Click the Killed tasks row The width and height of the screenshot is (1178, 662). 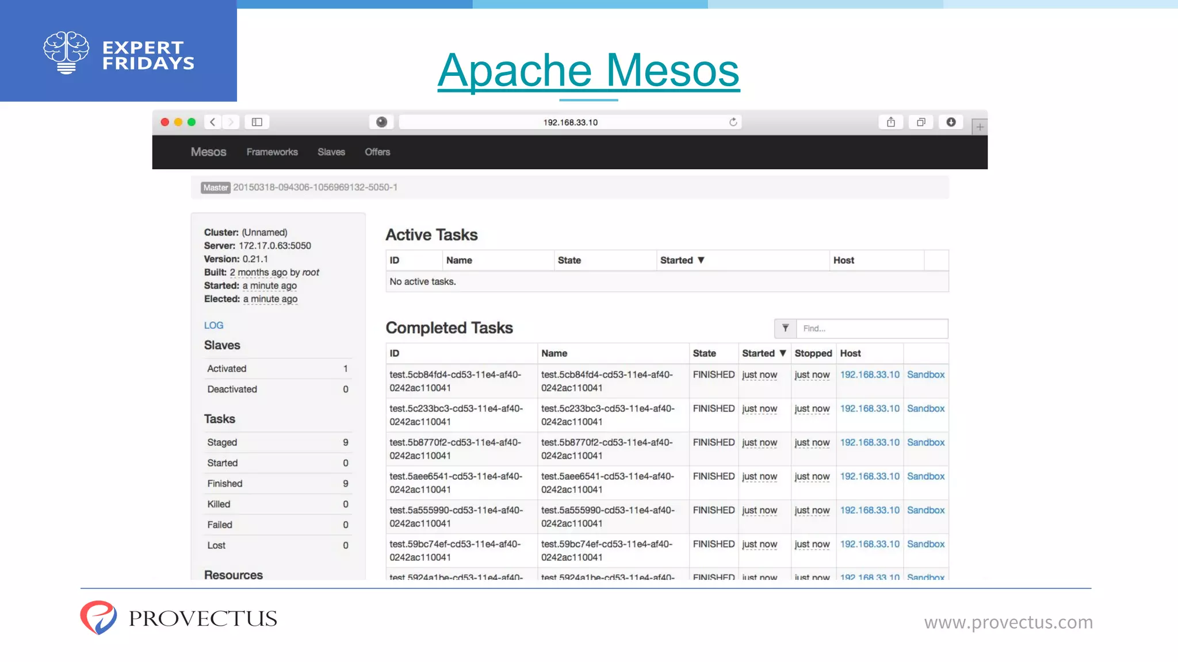278,505
